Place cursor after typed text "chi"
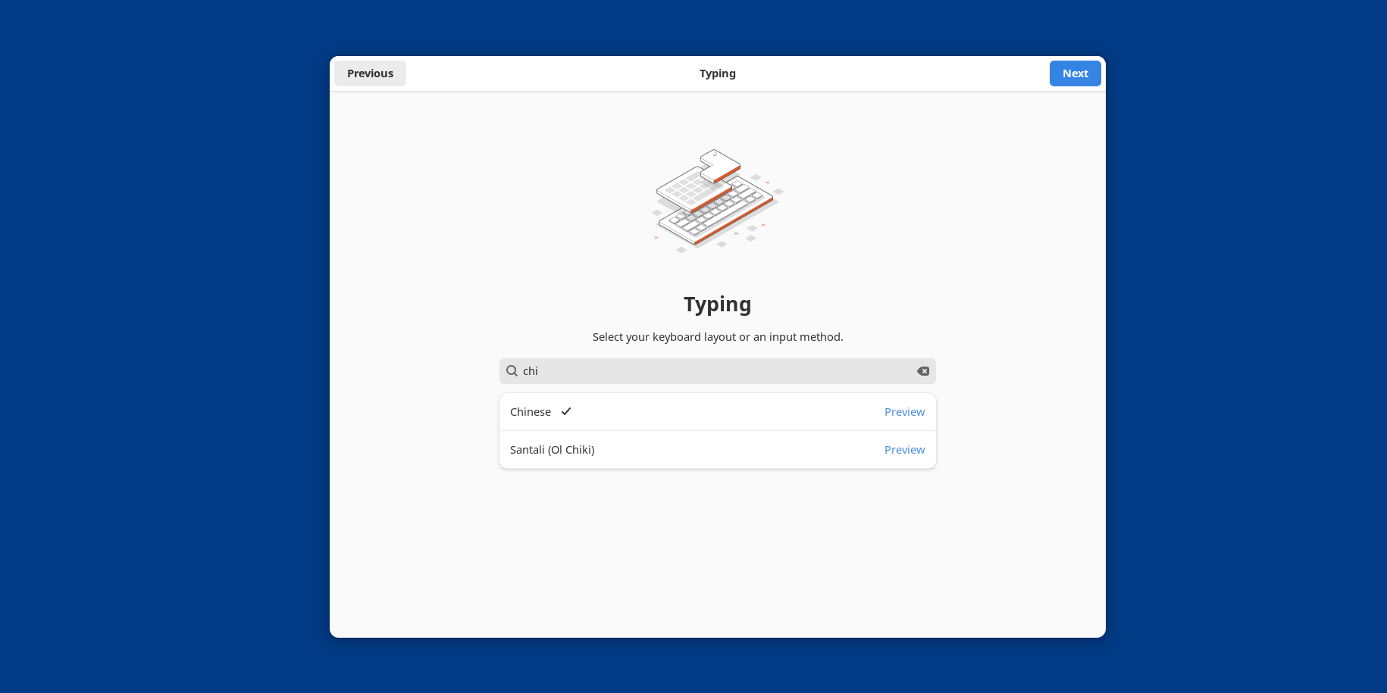The height and width of the screenshot is (693, 1387). tap(540, 371)
